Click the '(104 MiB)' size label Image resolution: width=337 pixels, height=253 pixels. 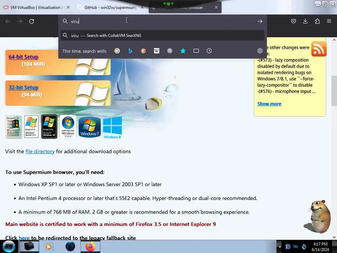point(33,64)
